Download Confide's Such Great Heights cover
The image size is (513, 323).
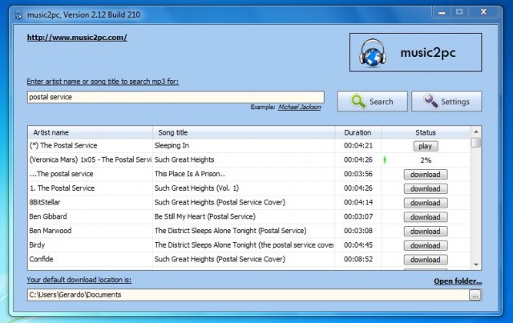426,260
